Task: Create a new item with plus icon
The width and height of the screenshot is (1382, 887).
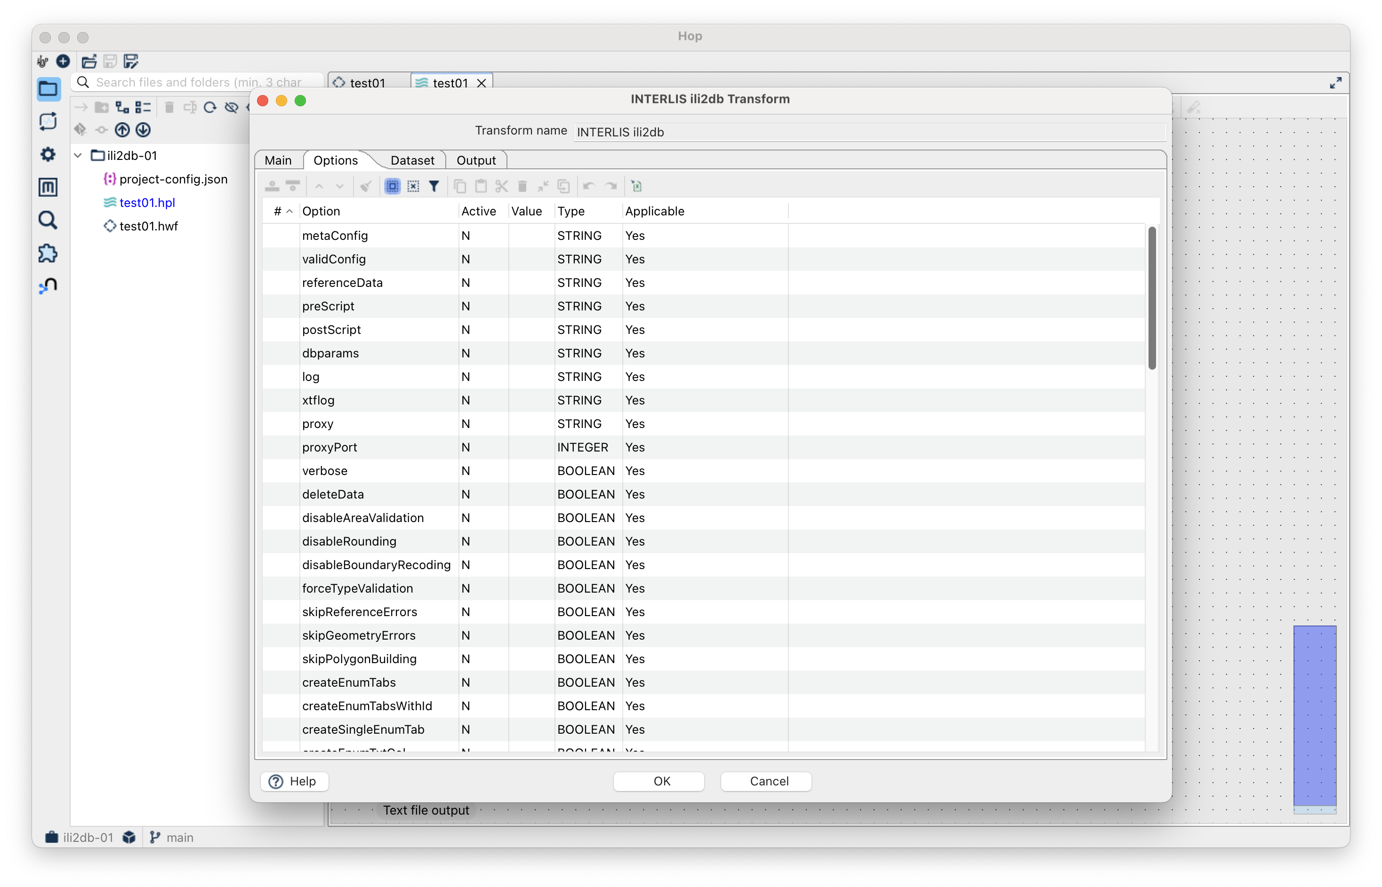Action: coord(63,61)
